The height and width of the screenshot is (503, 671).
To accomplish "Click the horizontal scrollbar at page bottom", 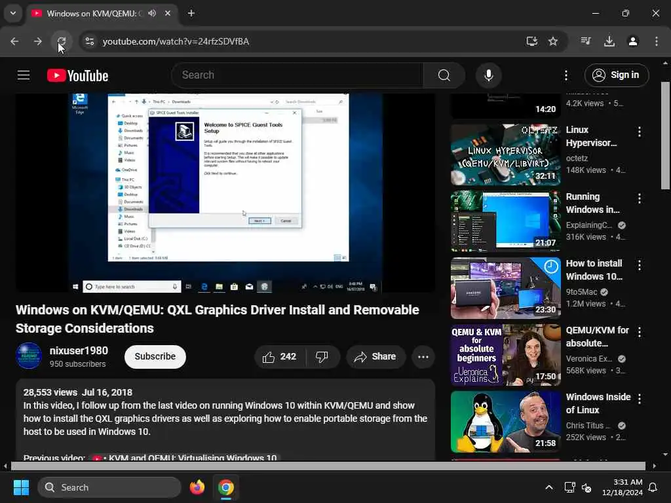I will click(x=328, y=466).
